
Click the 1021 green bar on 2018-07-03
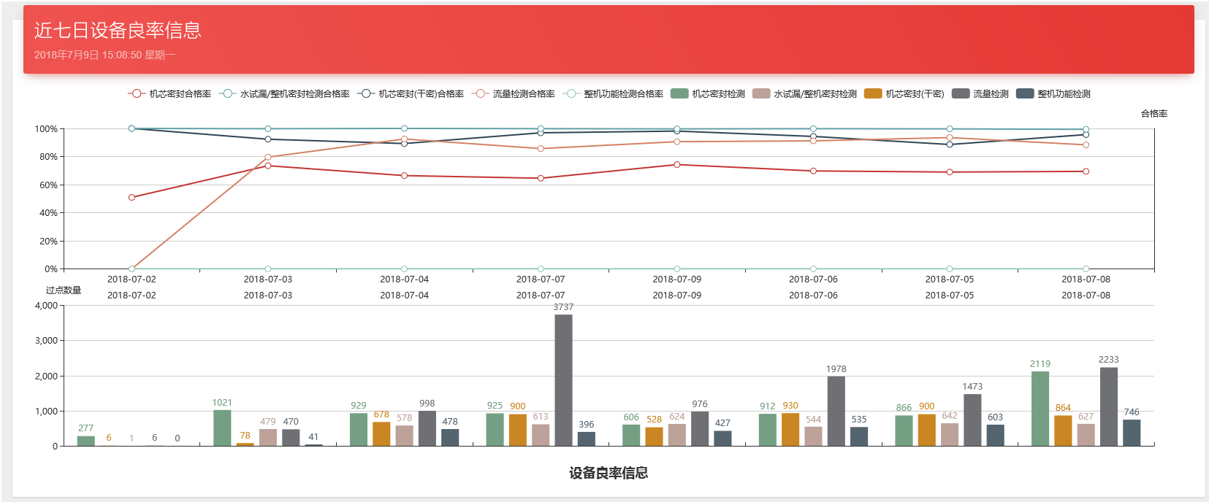[x=222, y=428]
